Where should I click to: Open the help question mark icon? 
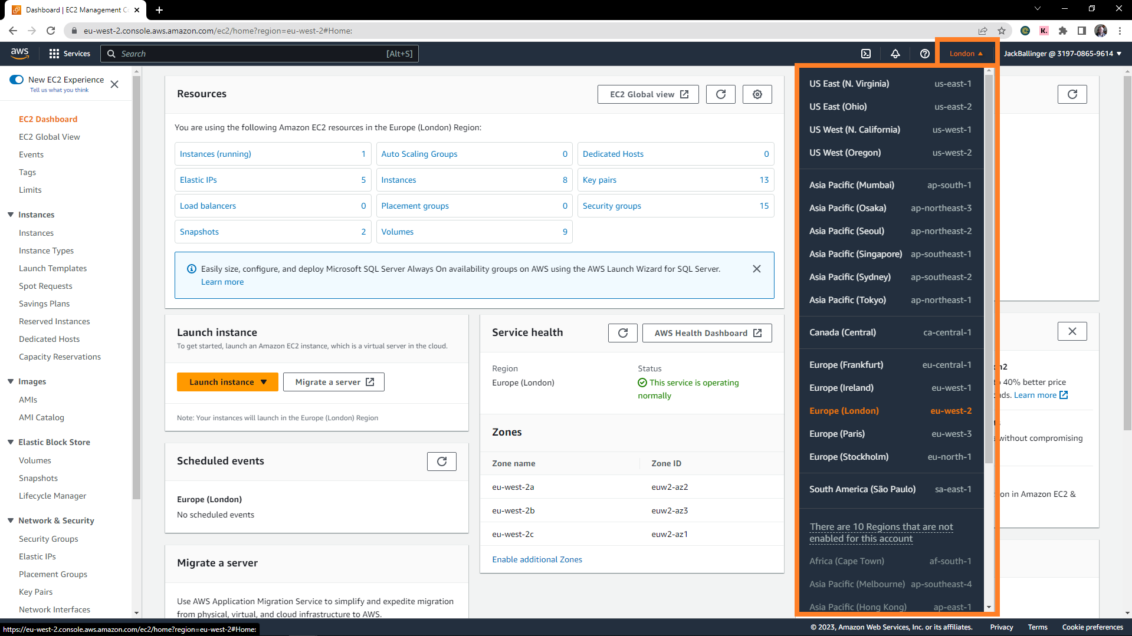pyautogui.click(x=924, y=54)
